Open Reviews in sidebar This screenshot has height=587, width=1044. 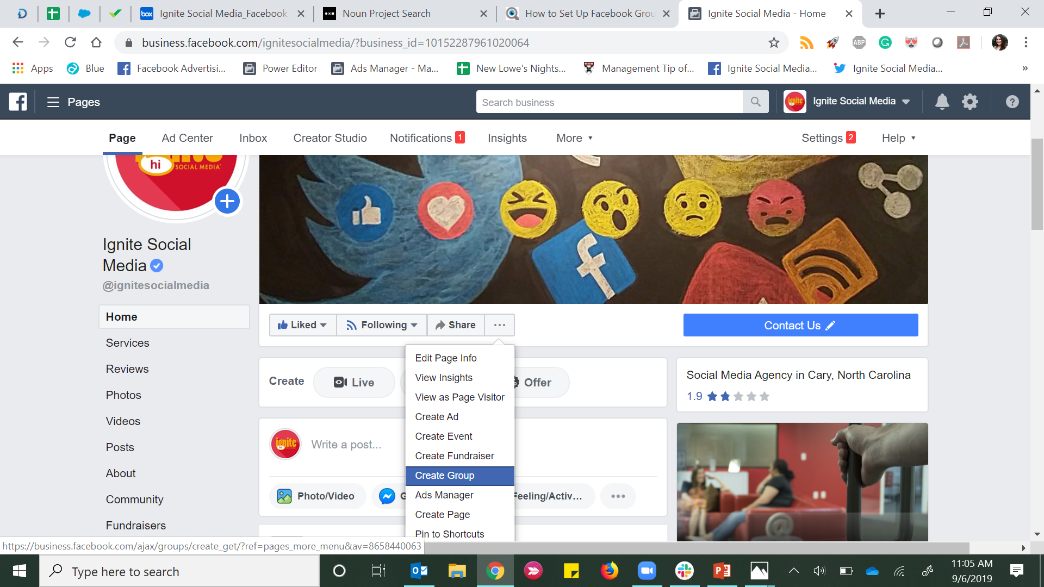tap(127, 369)
